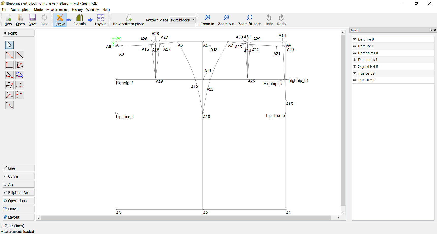Select the point at distance and angle tool
The image size is (437, 234).
9,55
